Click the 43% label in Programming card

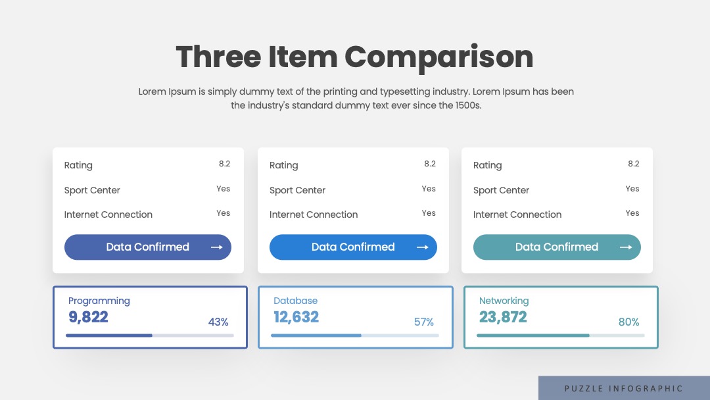click(x=218, y=322)
